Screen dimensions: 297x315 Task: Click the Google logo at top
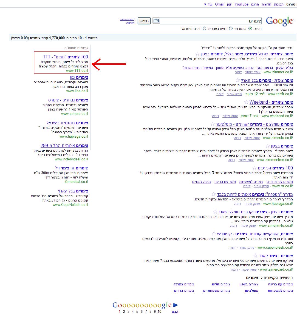coord(279,21)
